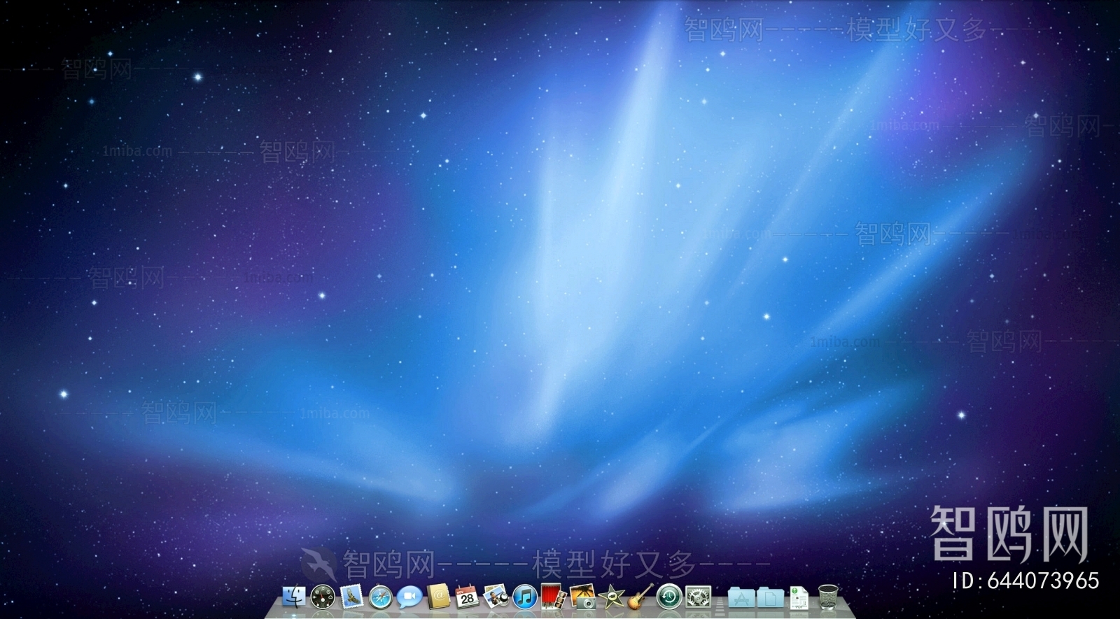Open Address Book in the dock
Image resolution: width=1120 pixels, height=619 pixels.
point(438,597)
